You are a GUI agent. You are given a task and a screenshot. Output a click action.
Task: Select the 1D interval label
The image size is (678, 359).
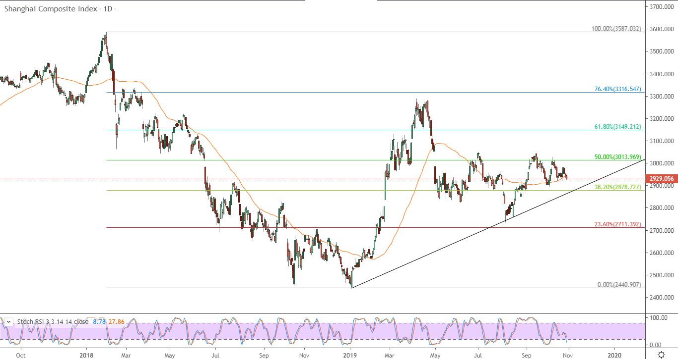(108, 9)
